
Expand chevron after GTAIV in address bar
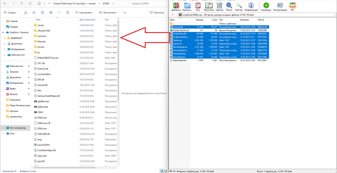click(114, 4)
